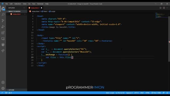Viewport: 170px width, 96px height.
Task: Click the <script> tag on line 15
Action: click(41, 46)
